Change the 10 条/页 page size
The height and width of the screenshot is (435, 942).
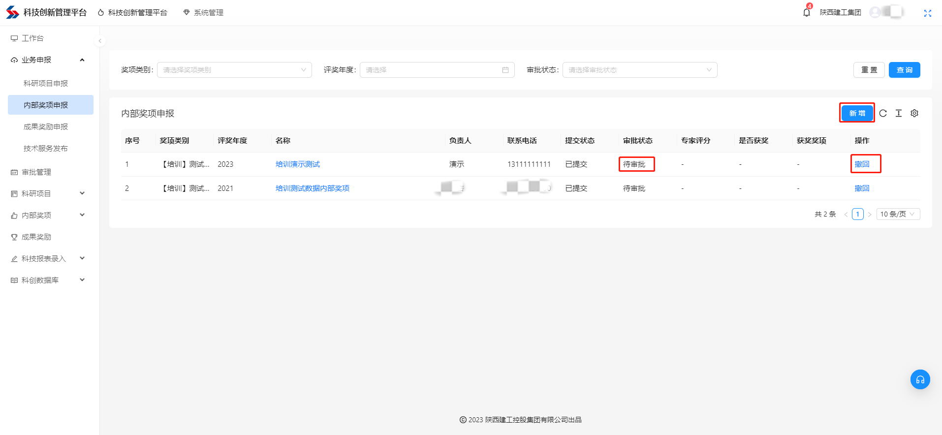(x=898, y=214)
